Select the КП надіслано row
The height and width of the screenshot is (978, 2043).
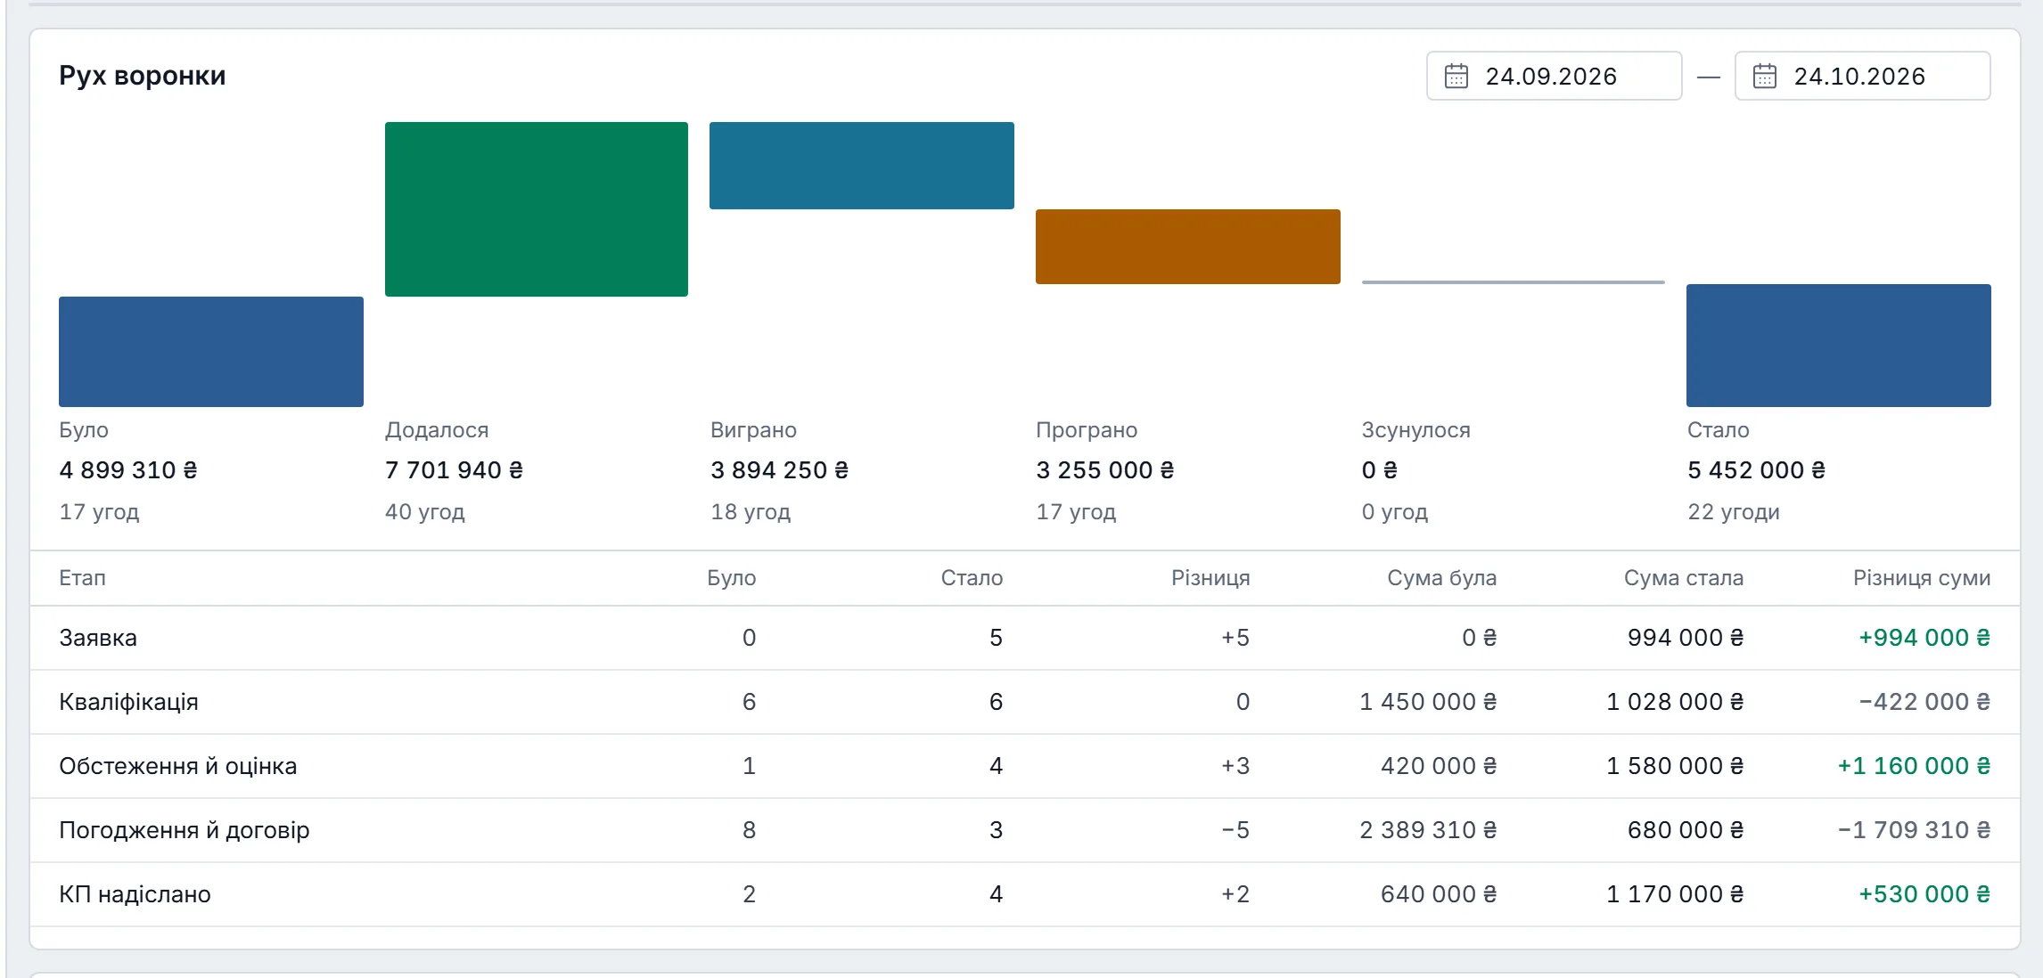[1025, 894]
